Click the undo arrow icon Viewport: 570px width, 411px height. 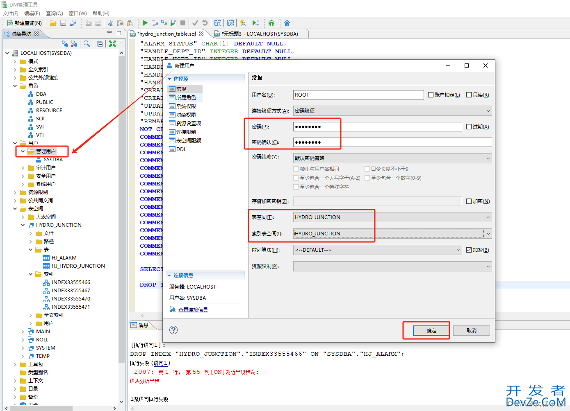[89, 23]
